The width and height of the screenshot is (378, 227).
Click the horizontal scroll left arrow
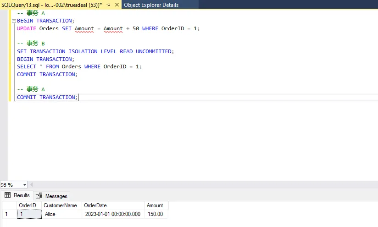point(32,185)
